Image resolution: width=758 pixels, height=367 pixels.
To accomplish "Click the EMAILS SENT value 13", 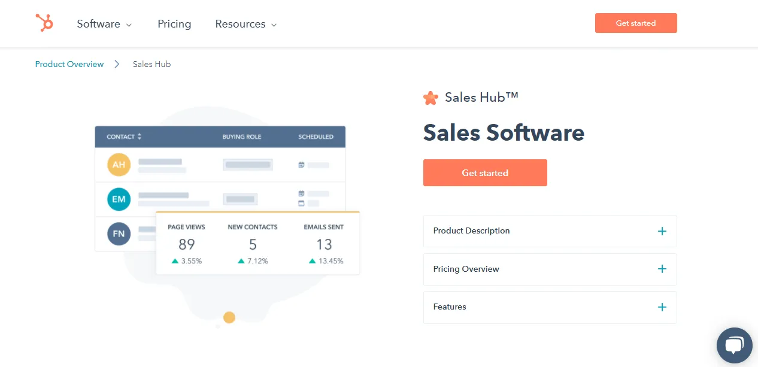I will point(324,244).
